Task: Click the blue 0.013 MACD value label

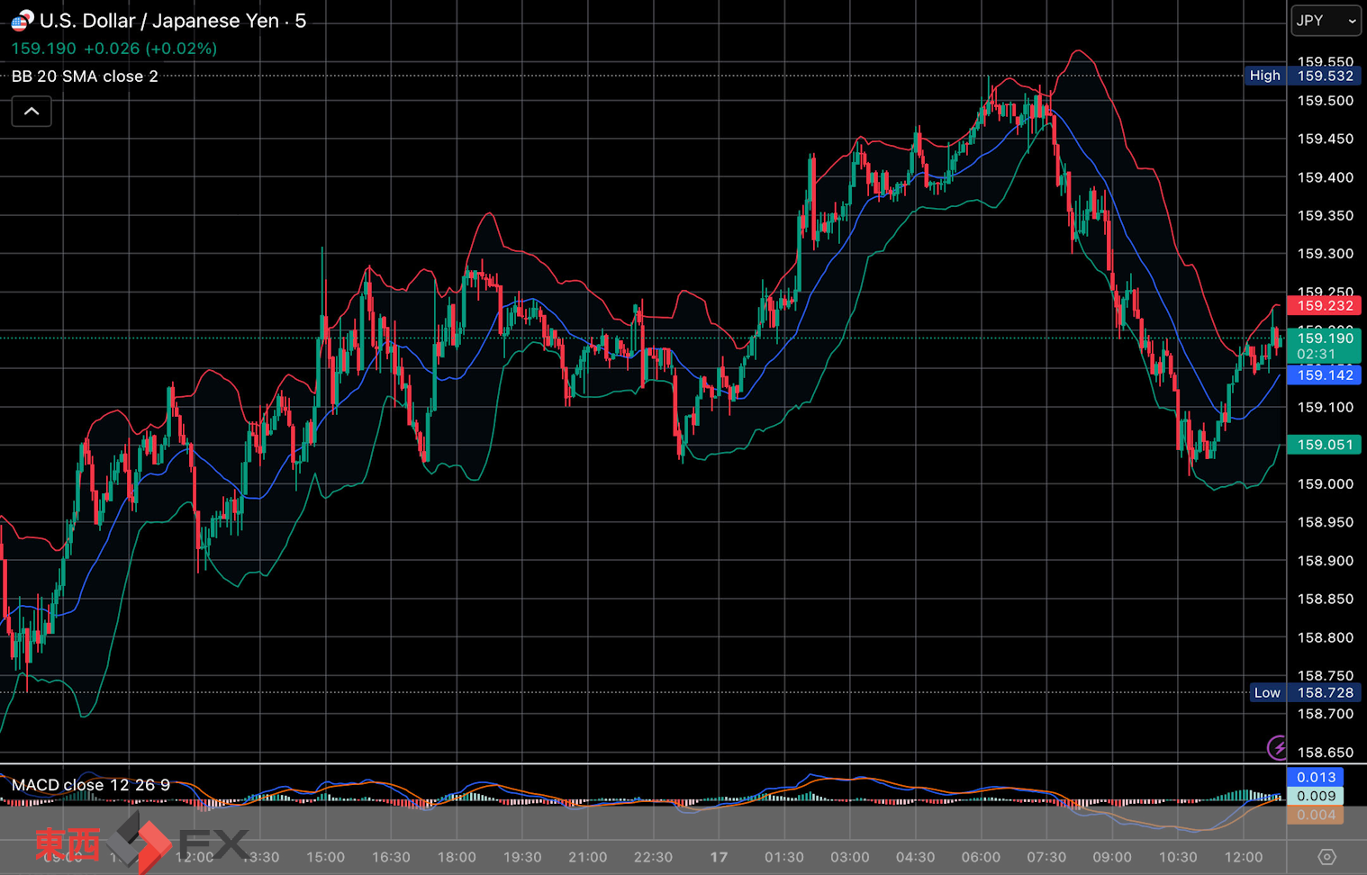Action: tap(1316, 777)
